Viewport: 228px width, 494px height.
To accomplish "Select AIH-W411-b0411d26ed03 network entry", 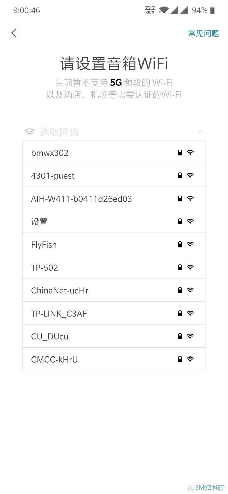I will pos(114,199).
